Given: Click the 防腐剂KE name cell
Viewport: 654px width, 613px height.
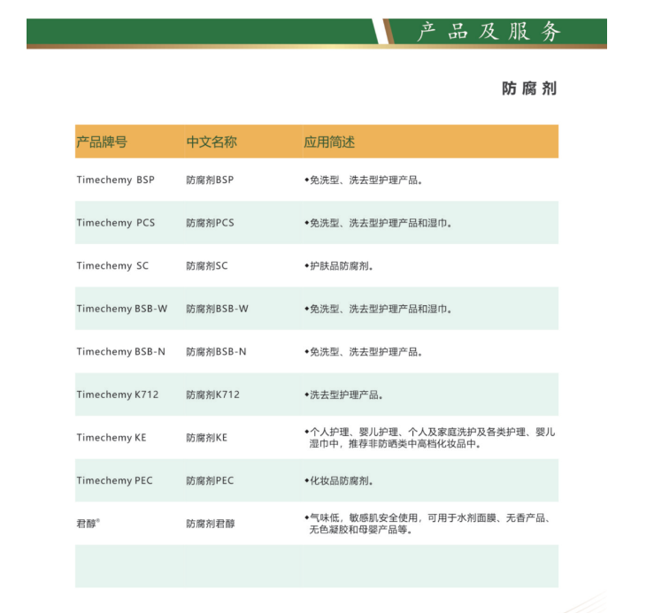Looking at the screenshot, I should (207, 438).
